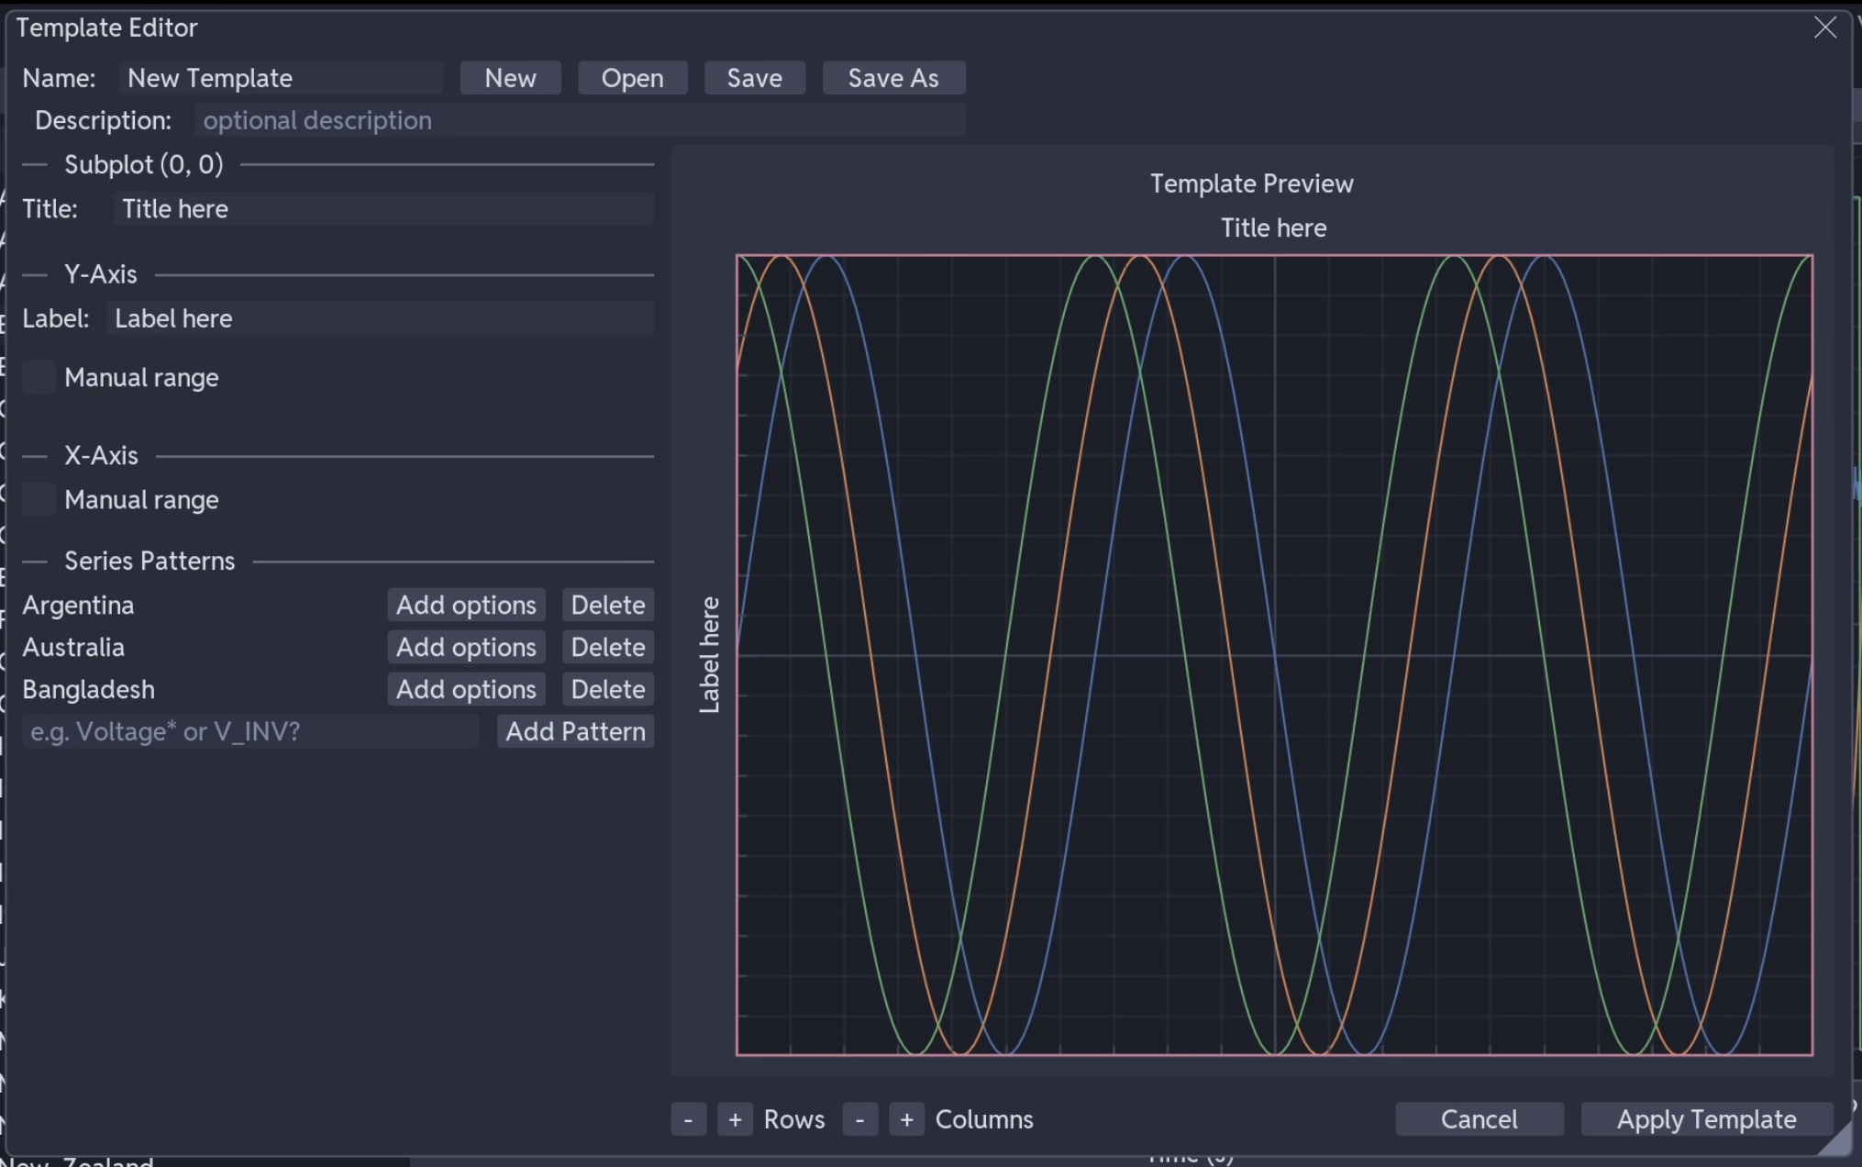Viewport: 1862px width, 1167px height.
Task: Click the 'Title here' preview plot title
Action: pyautogui.click(x=1273, y=228)
